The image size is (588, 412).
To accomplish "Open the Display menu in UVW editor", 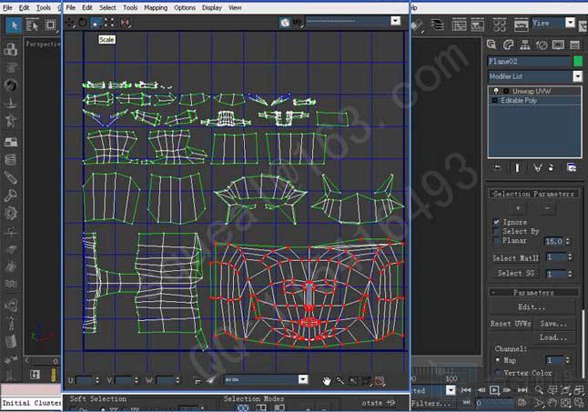I will 211,7.
